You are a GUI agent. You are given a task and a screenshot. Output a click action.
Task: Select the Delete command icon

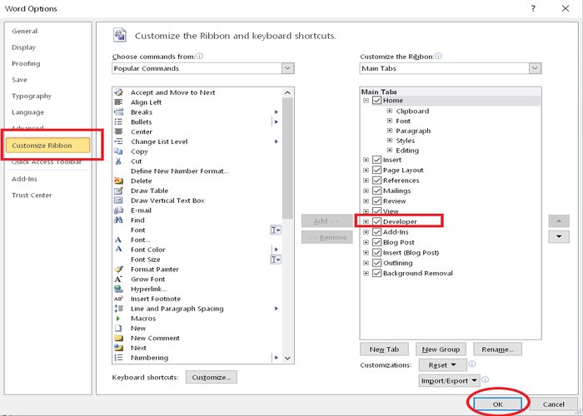tap(118, 181)
